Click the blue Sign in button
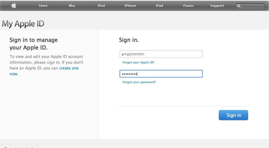This screenshot has height=148, width=269. tap(233, 115)
